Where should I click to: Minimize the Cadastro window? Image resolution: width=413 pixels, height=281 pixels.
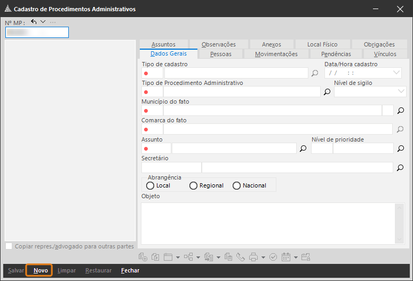coord(376,9)
